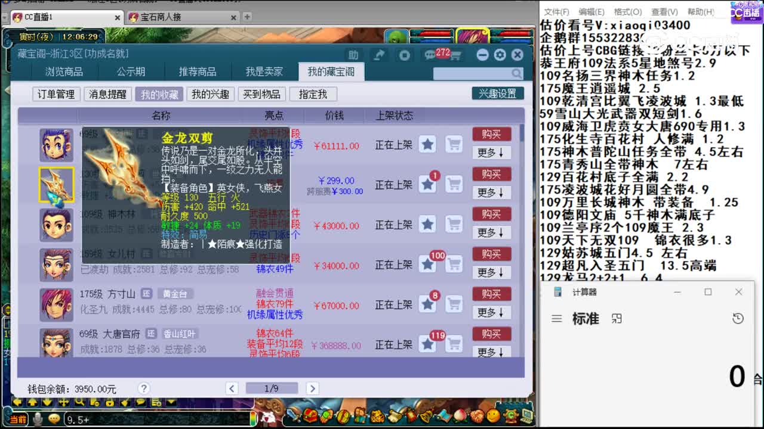Open the shopping cart in title bar

click(x=455, y=55)
